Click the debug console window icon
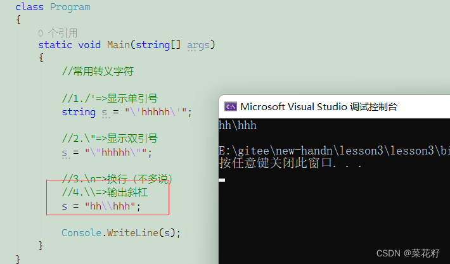450x264 pixels. click(x=231, y=106)
